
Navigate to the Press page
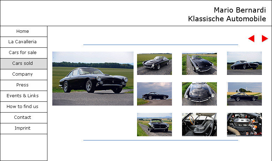(24, 85)
